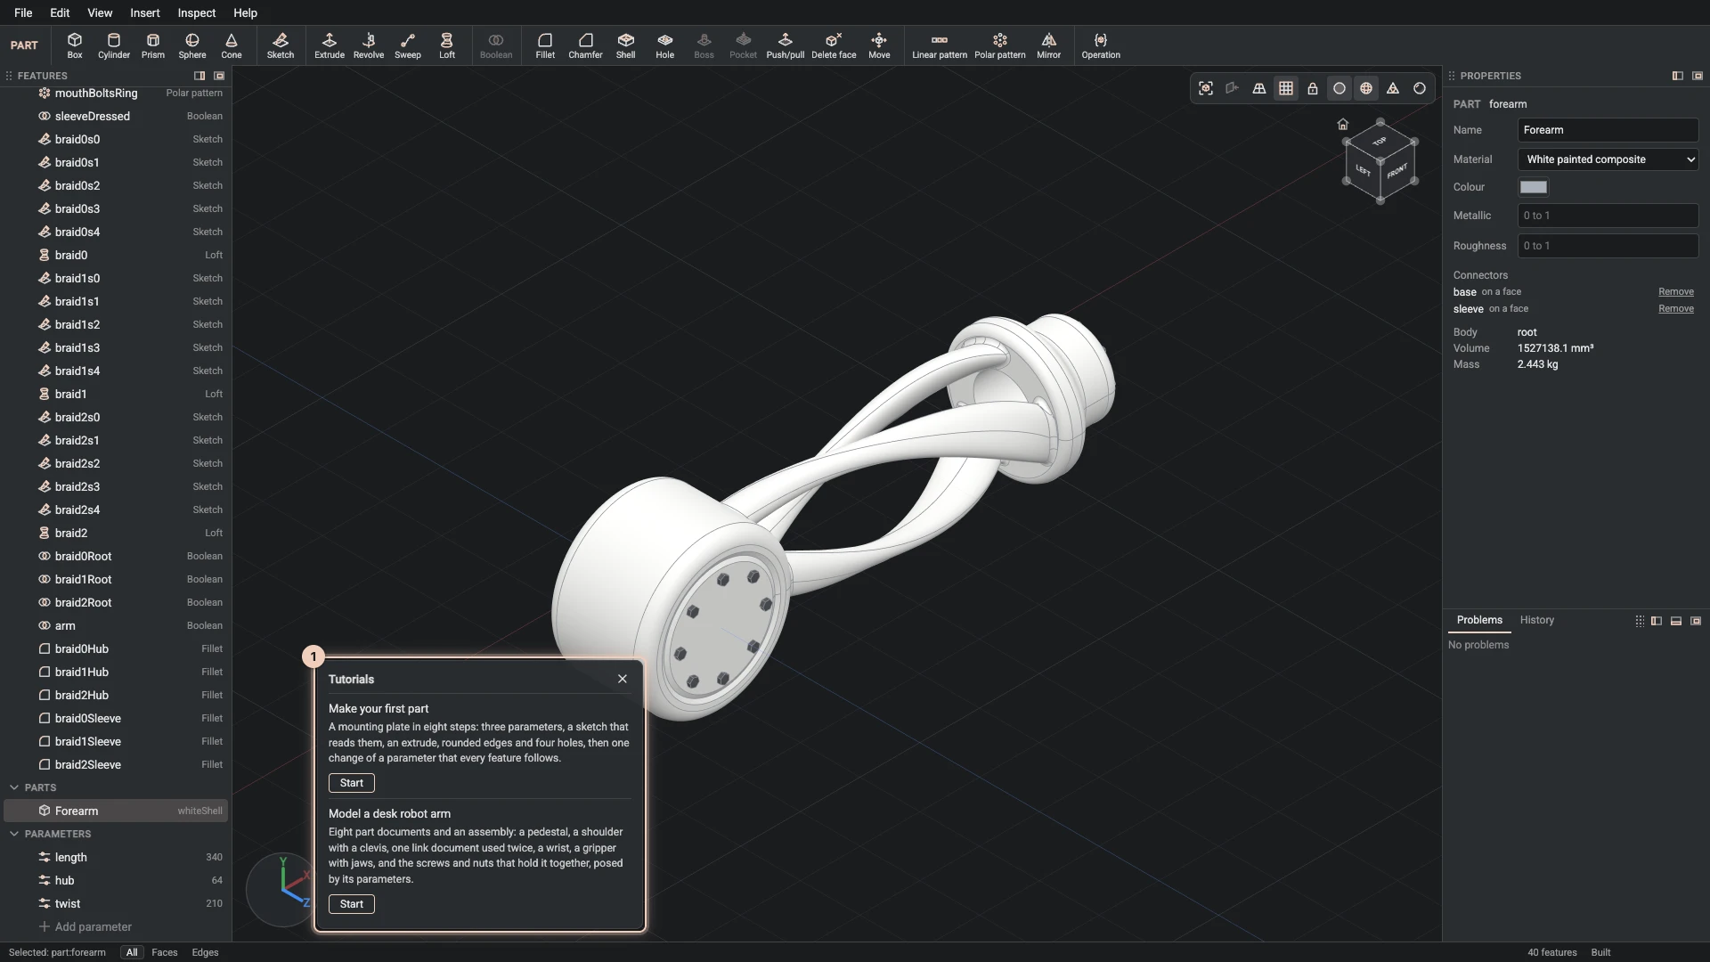The width and height of the screenshot is (1710, 962).
Task: Close the Tutorials popup
Action: (x=622, y=679)
